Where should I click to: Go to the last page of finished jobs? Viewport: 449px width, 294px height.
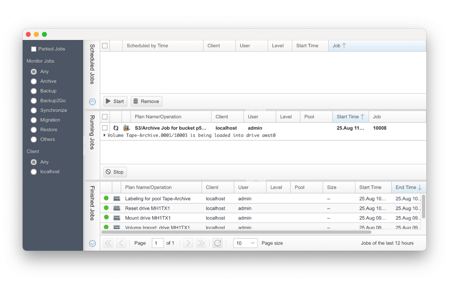201,243
